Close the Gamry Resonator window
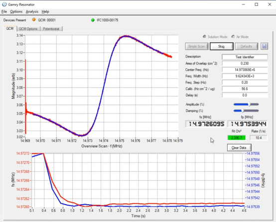The height and width of the screenshot is (222, 276). [x=270, y=4]
